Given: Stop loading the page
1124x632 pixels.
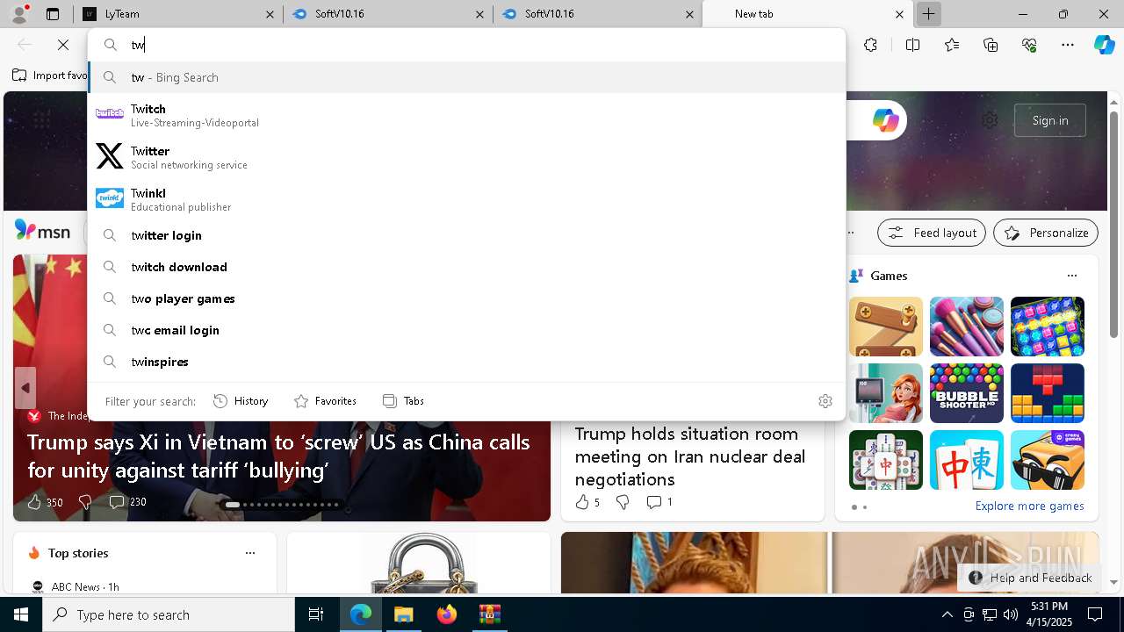Looking at the screenshot, I should tap(63, 45).
